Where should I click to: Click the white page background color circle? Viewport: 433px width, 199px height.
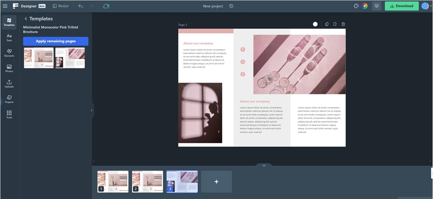[315, 24]
